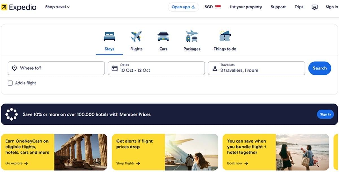Go to Support in header
The width and height of the screenshot is (339, 172).
click(x=278, y=7)
